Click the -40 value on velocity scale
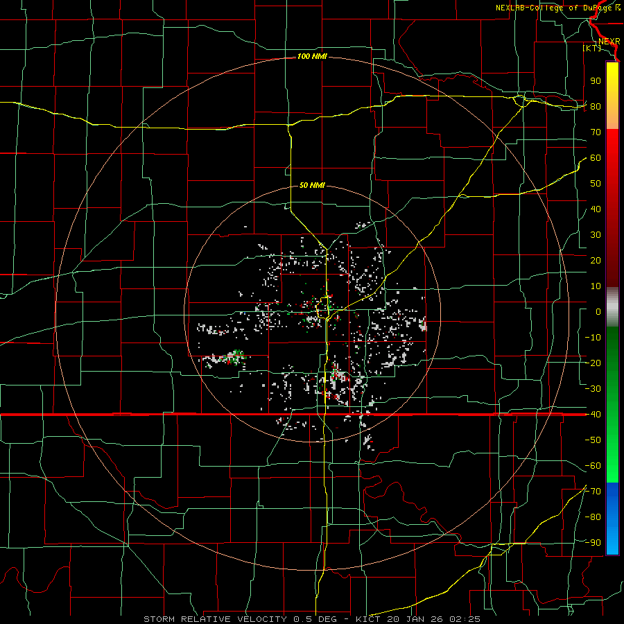The image size is (624, 624). pyautogui.click(x=593, y=415)
